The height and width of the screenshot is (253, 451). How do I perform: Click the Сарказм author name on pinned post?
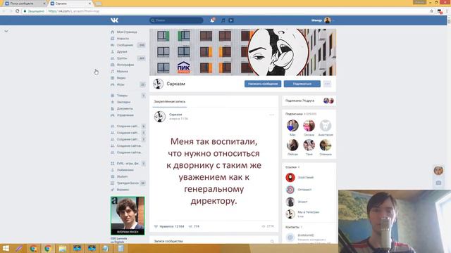175,115
